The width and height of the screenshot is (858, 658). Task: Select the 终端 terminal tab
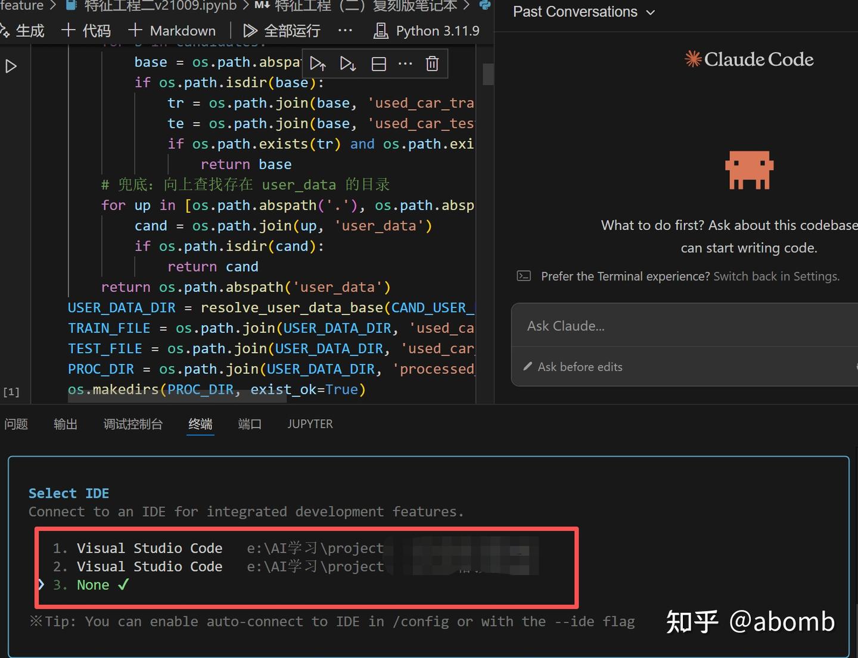coord(200,424)
